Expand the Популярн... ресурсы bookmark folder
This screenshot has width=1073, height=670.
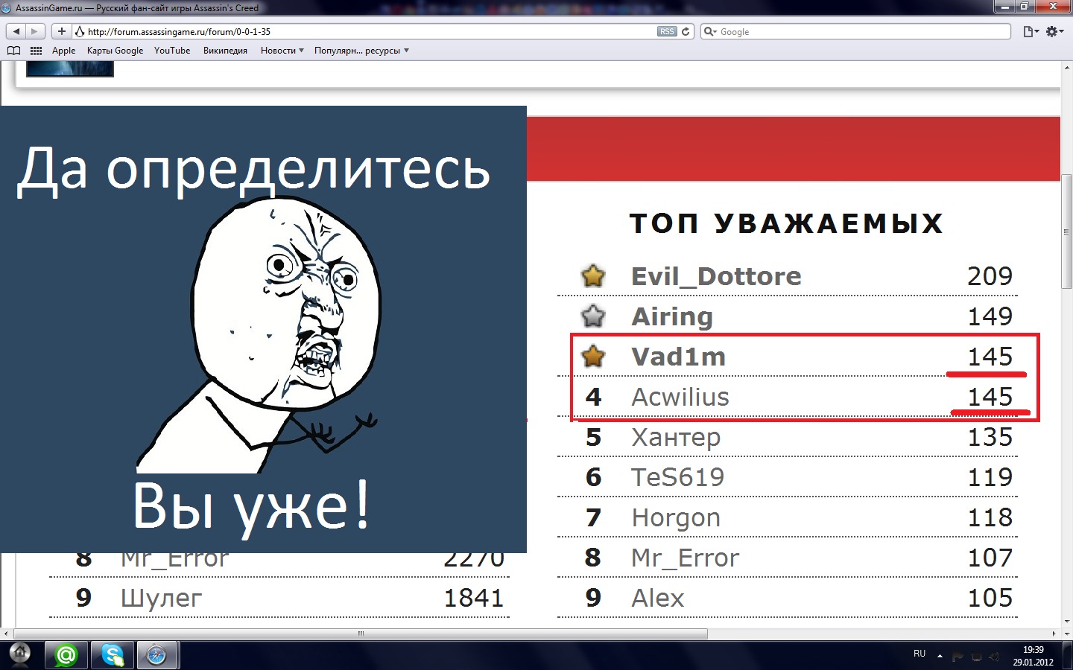click(x=361, y=51)
